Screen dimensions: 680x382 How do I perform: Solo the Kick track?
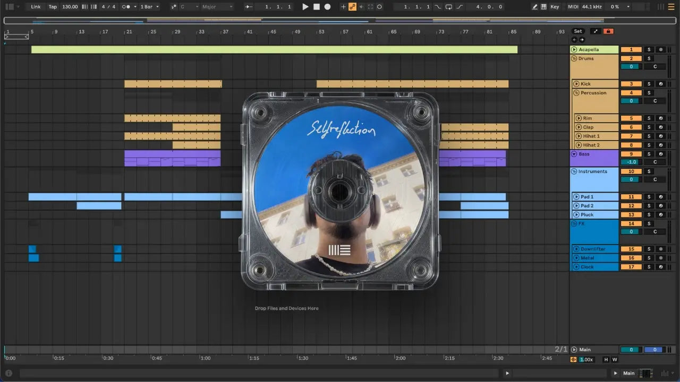(x=649, y=84)
